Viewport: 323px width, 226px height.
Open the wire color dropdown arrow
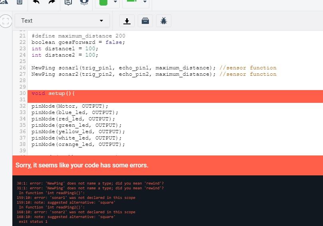[115, 2]
